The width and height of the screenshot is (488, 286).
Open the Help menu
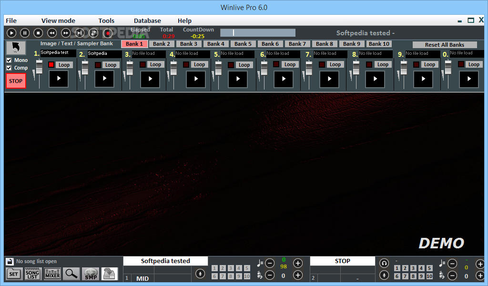[184, 20]
